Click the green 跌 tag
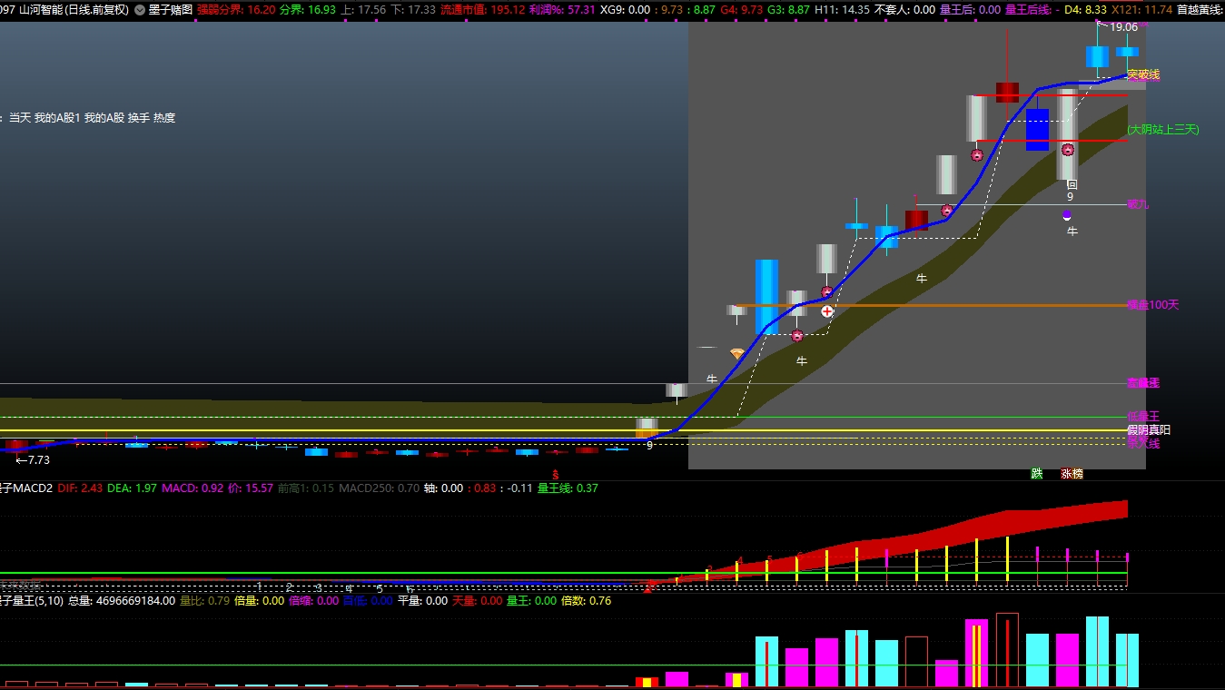Screen dimensions: 1225x690 (1036, 474)
